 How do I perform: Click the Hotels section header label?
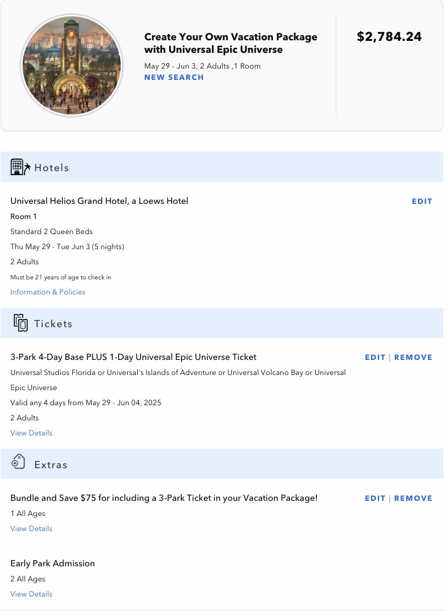(x=52, y=168)
